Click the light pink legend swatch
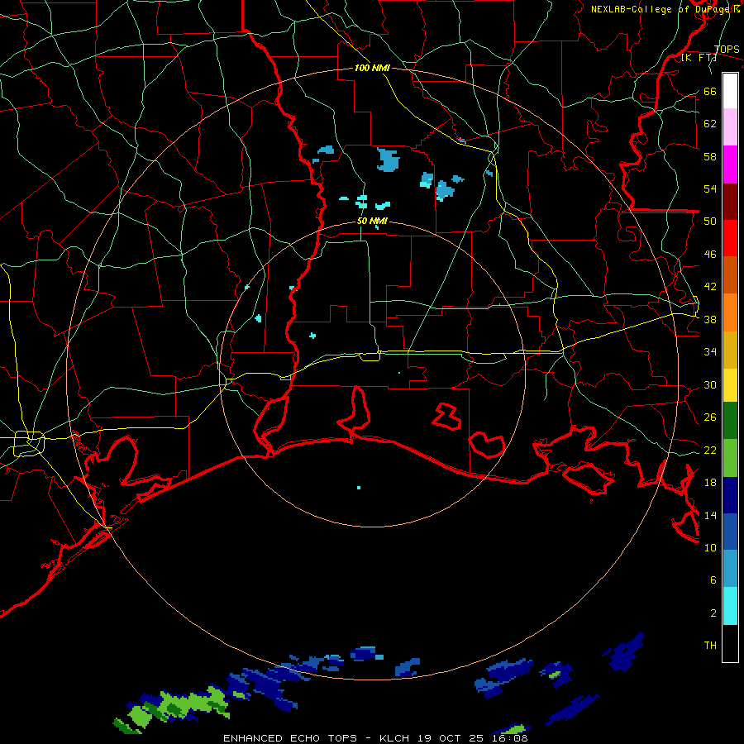744x744 pixels. point(730,127)
